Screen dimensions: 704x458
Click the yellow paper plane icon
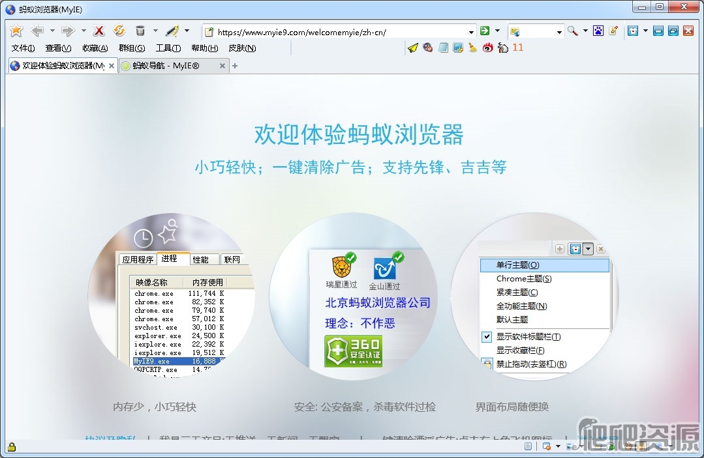click(x=412, y=48)
